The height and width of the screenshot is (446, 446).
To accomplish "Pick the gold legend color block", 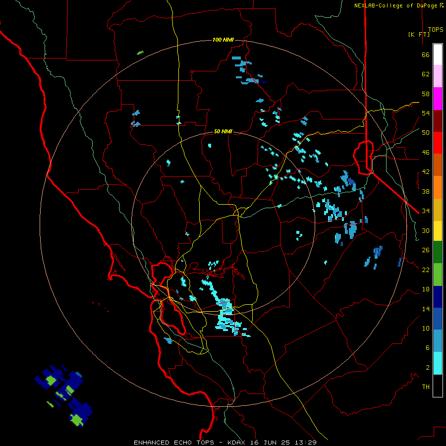I will tap(438, 210).
